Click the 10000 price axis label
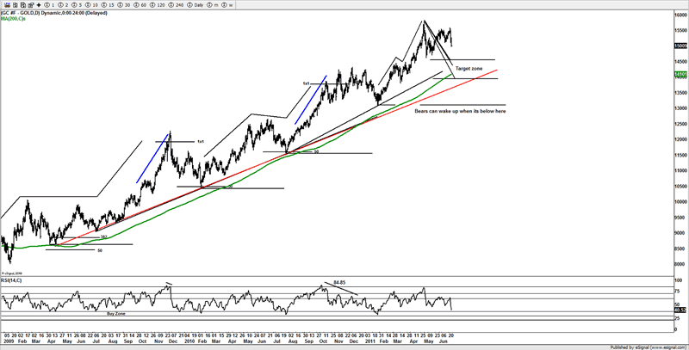The width and height of the screenshot is (689, 350). coord(680,202)
